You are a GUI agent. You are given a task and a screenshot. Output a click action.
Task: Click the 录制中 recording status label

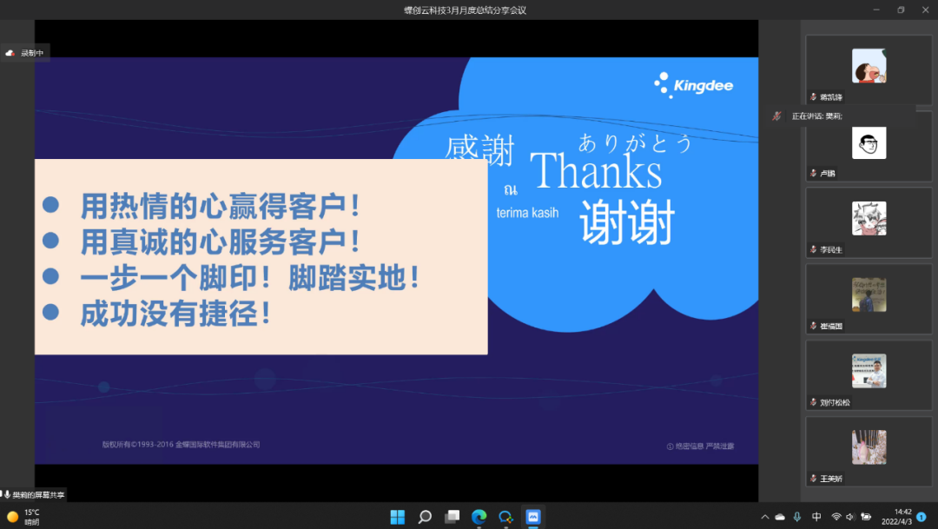32,53
